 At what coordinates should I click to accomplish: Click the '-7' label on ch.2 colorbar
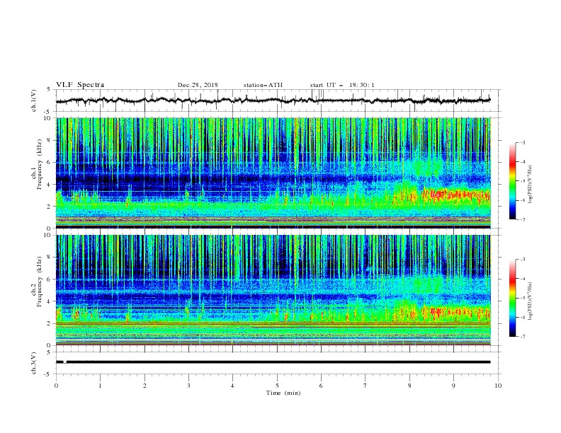tap(523, 337)
